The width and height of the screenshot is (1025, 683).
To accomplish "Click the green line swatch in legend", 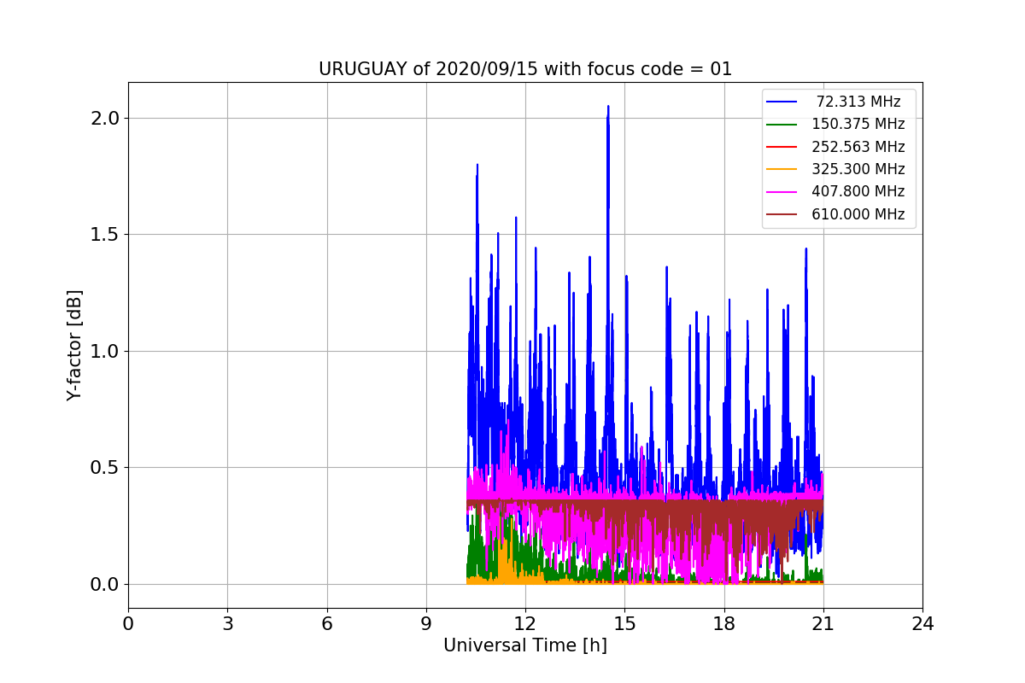I will click(782, 125).
